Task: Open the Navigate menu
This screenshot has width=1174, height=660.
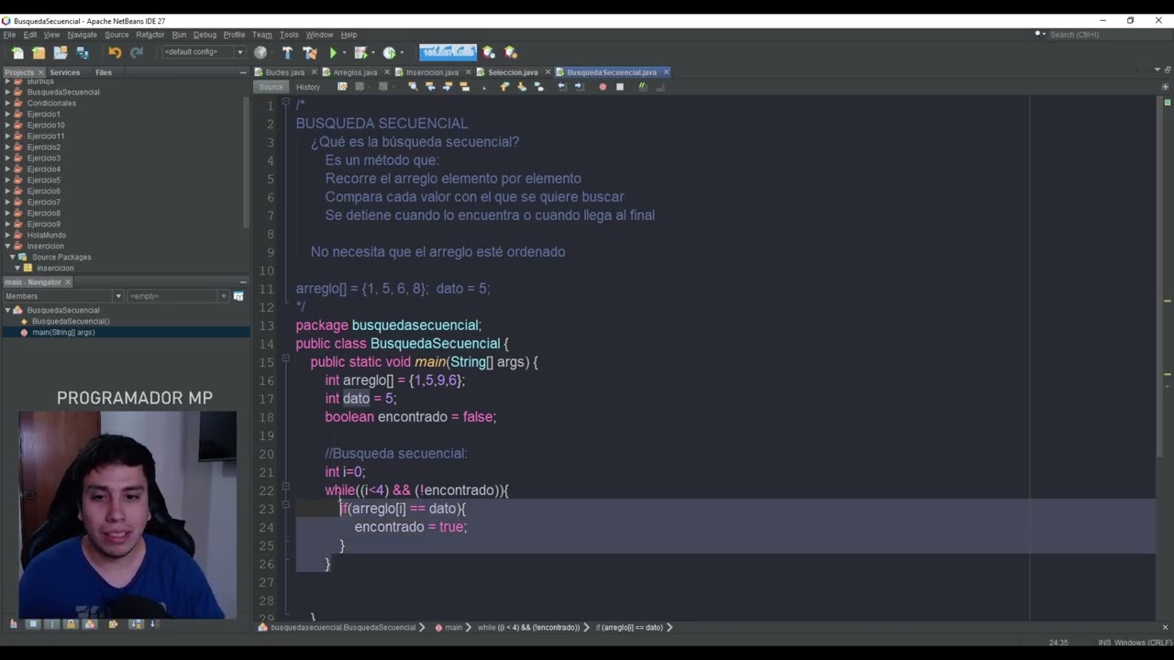Action: [82, 35]
